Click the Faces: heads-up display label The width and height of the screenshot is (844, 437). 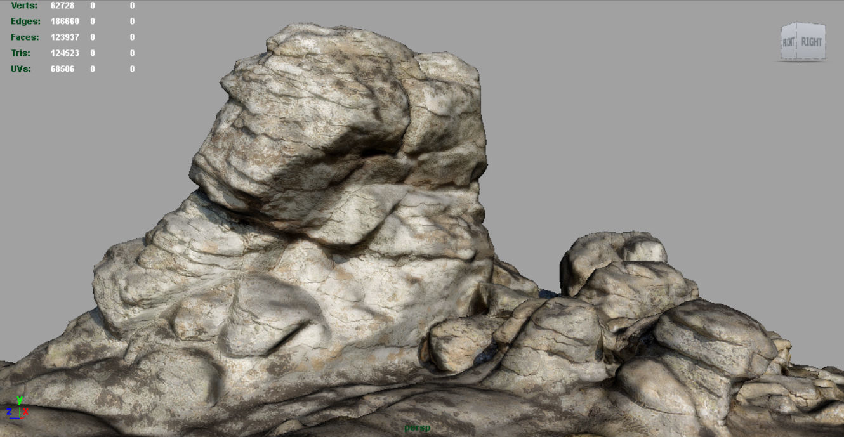pos(25,37)
